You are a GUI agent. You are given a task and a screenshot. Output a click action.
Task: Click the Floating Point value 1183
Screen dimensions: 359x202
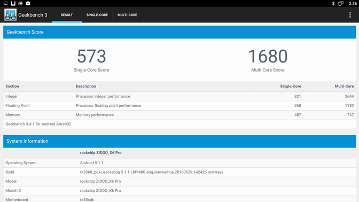[349, 106]
